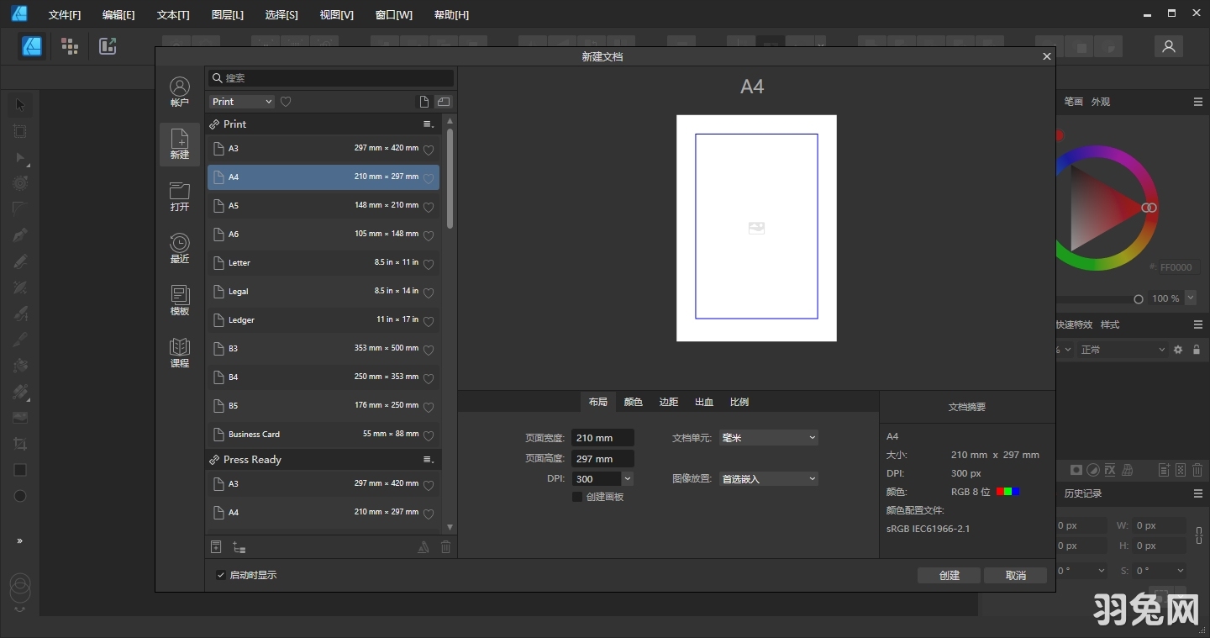Viewport: 1210px width, 638px height.
Task: Enable the 创建画板 checkbox
Action: [x=577, y=497]
